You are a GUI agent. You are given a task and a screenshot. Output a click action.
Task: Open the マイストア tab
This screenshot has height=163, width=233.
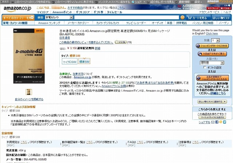point(43,12)
